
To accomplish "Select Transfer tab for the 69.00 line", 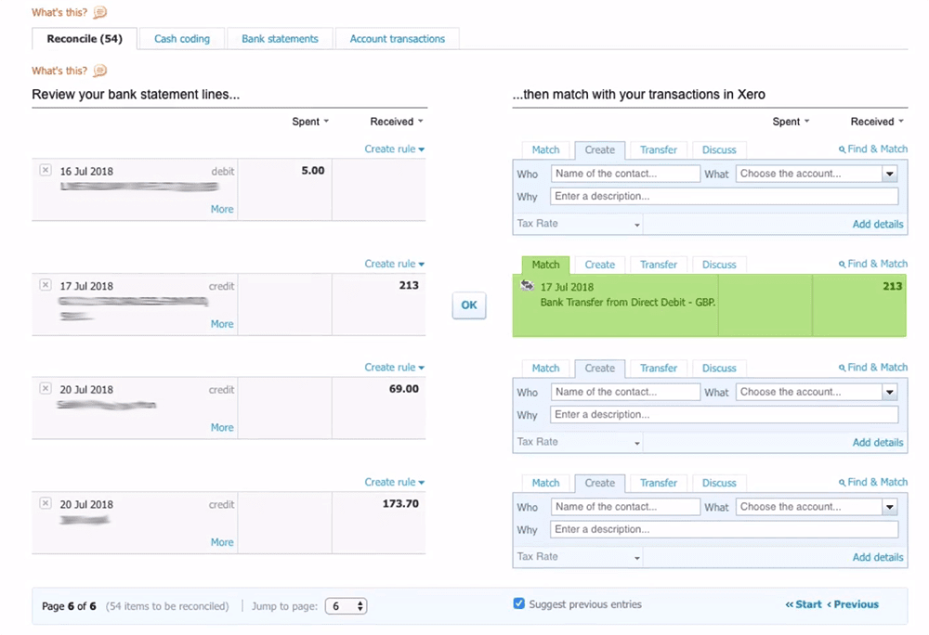I will coord(659,369).
